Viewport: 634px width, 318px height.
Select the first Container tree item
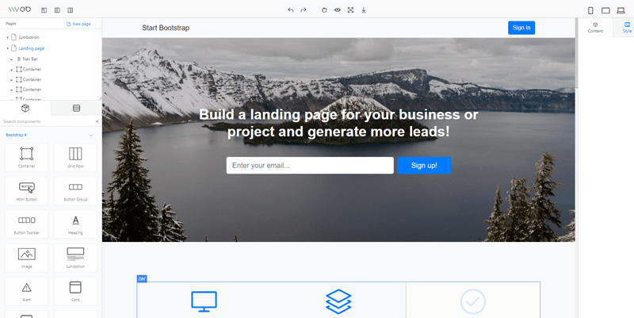[32, 69]
